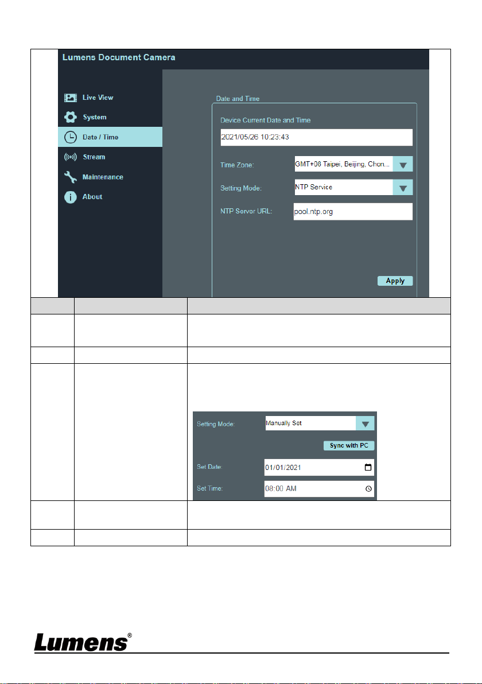The width and height of the screenshot is (482, 684).
Task: Click the Maintenance wrench icon
Action: pyautogui.click(x=70, y=177)
